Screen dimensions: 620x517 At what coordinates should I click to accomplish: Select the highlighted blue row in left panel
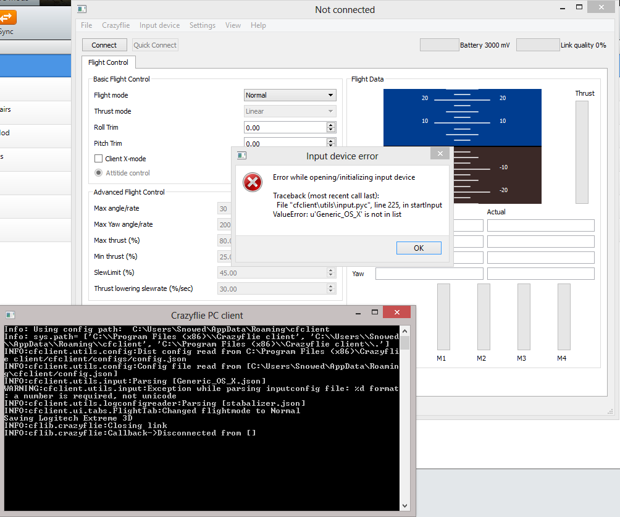(35, 65)
